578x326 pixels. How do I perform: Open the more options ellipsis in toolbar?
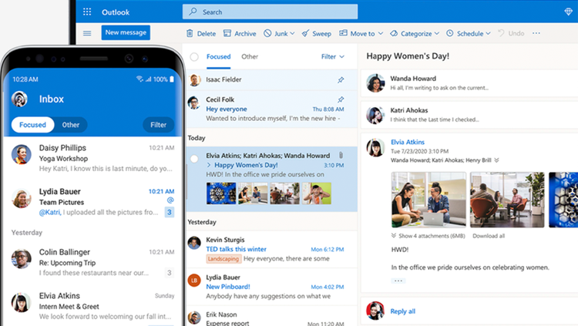coord(536,33)
